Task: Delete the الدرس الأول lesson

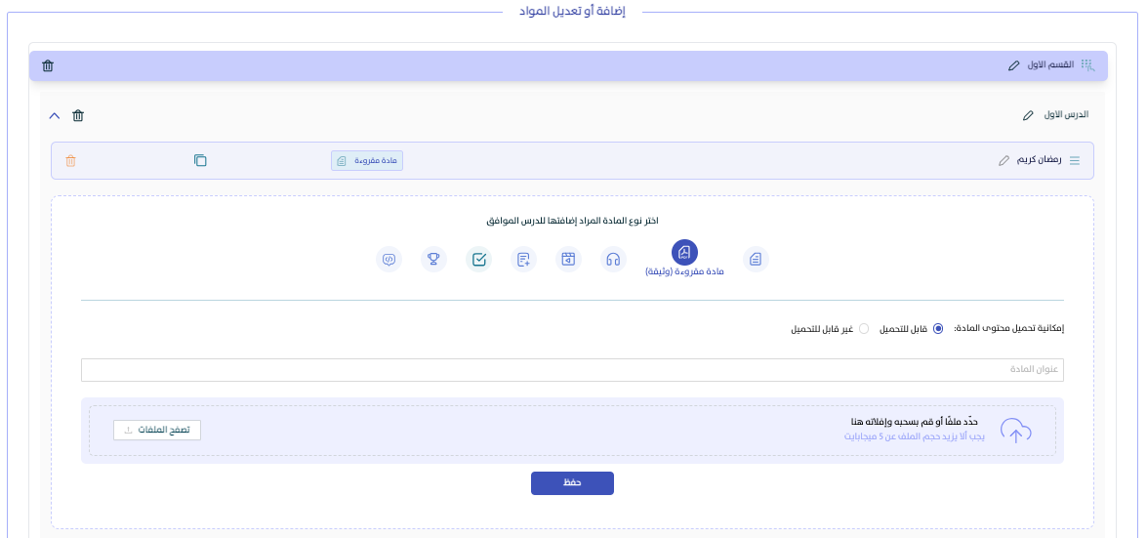Action: (78, 115)
